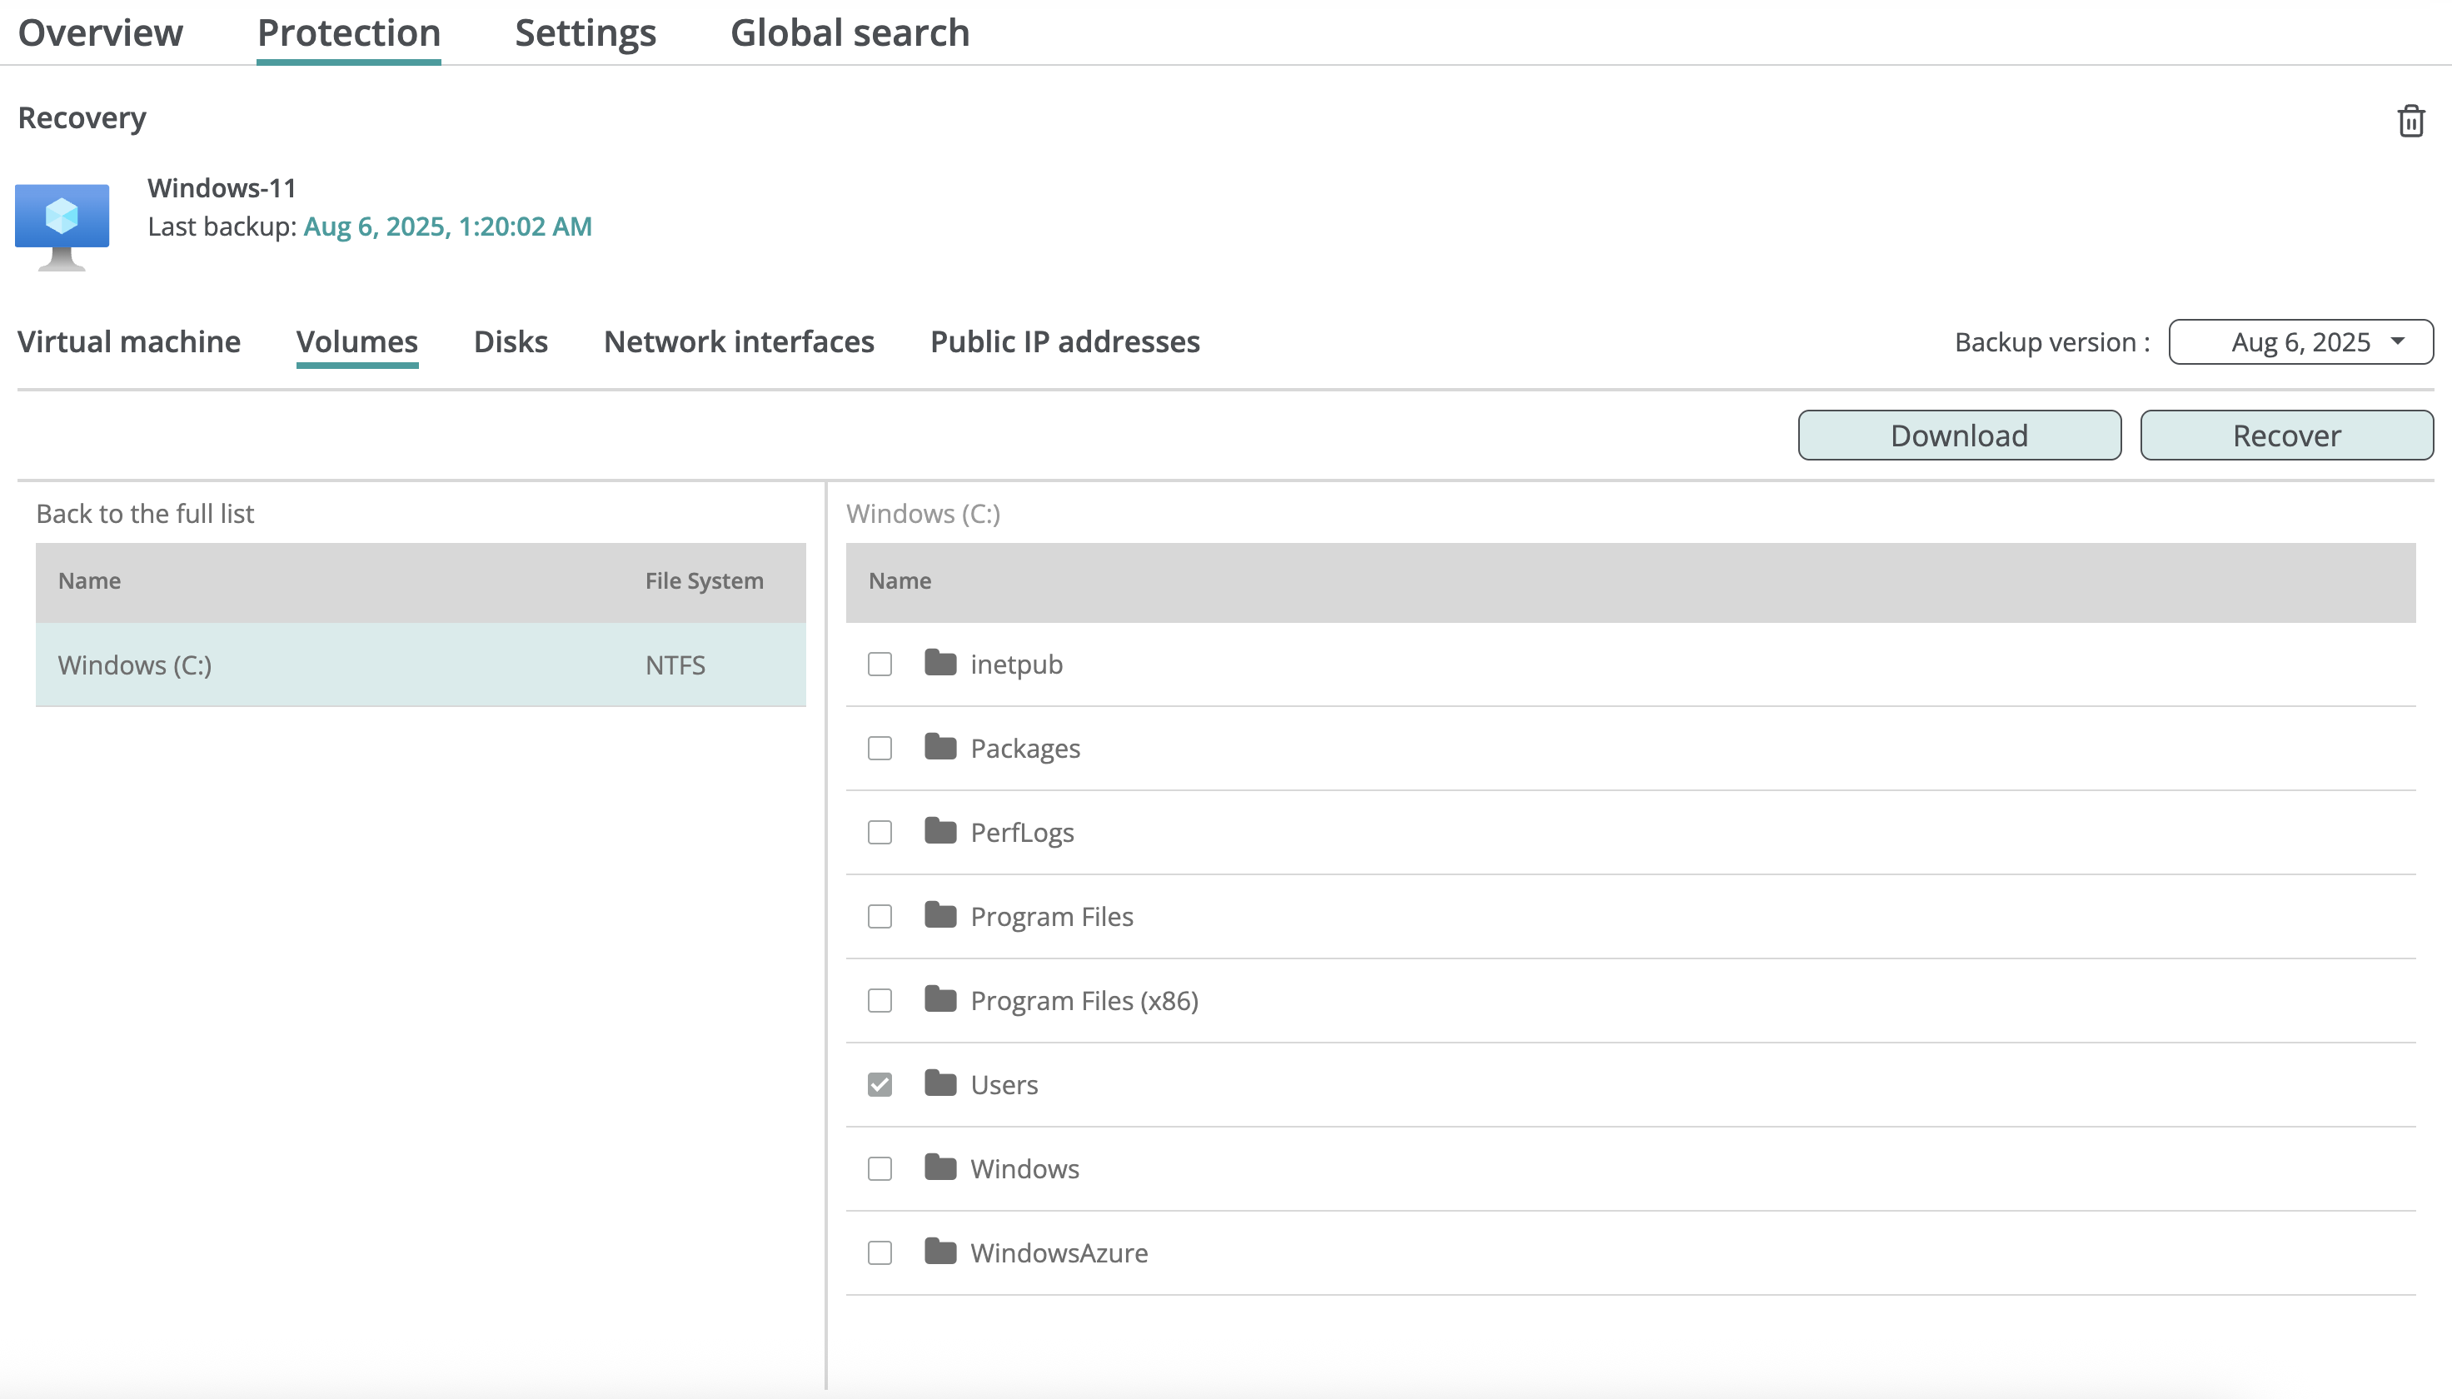
Task: Go back to the full list
Action: click(145, 513)
